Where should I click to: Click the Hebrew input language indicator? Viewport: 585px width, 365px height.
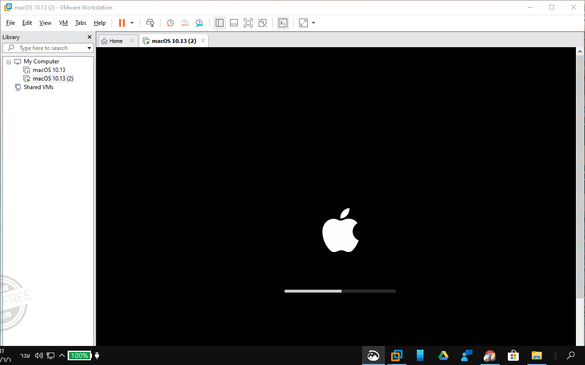click(25, 355)
